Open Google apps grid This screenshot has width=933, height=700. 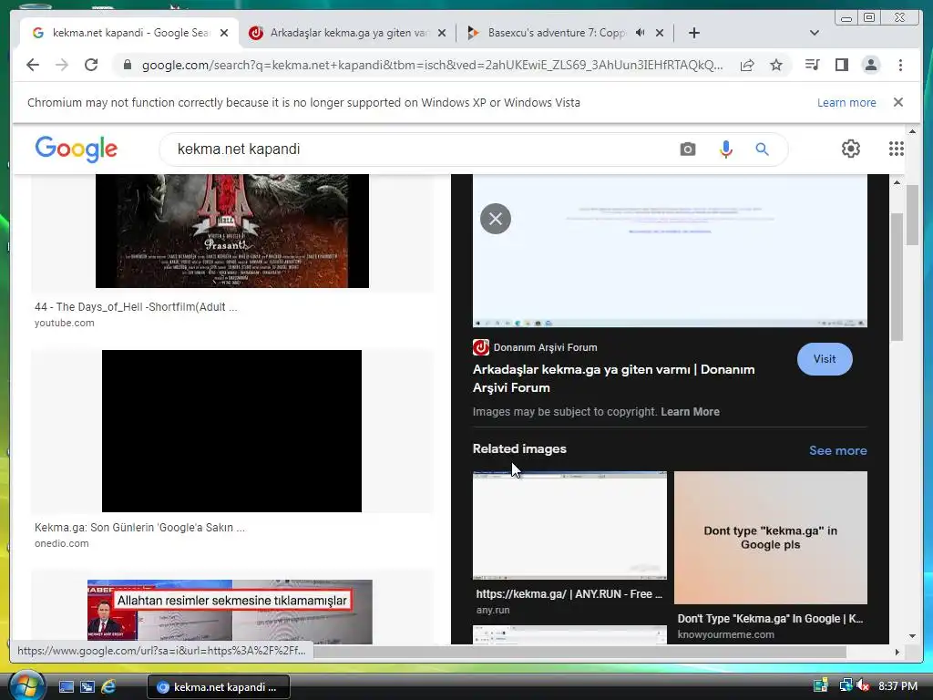(x=897, y=149)
